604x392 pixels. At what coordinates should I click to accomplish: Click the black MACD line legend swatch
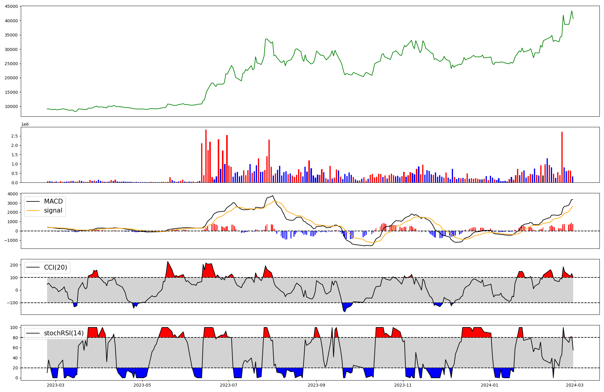pos(33,201)
